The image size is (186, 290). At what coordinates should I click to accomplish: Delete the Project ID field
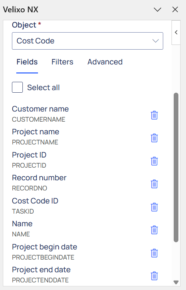point(154,161)
